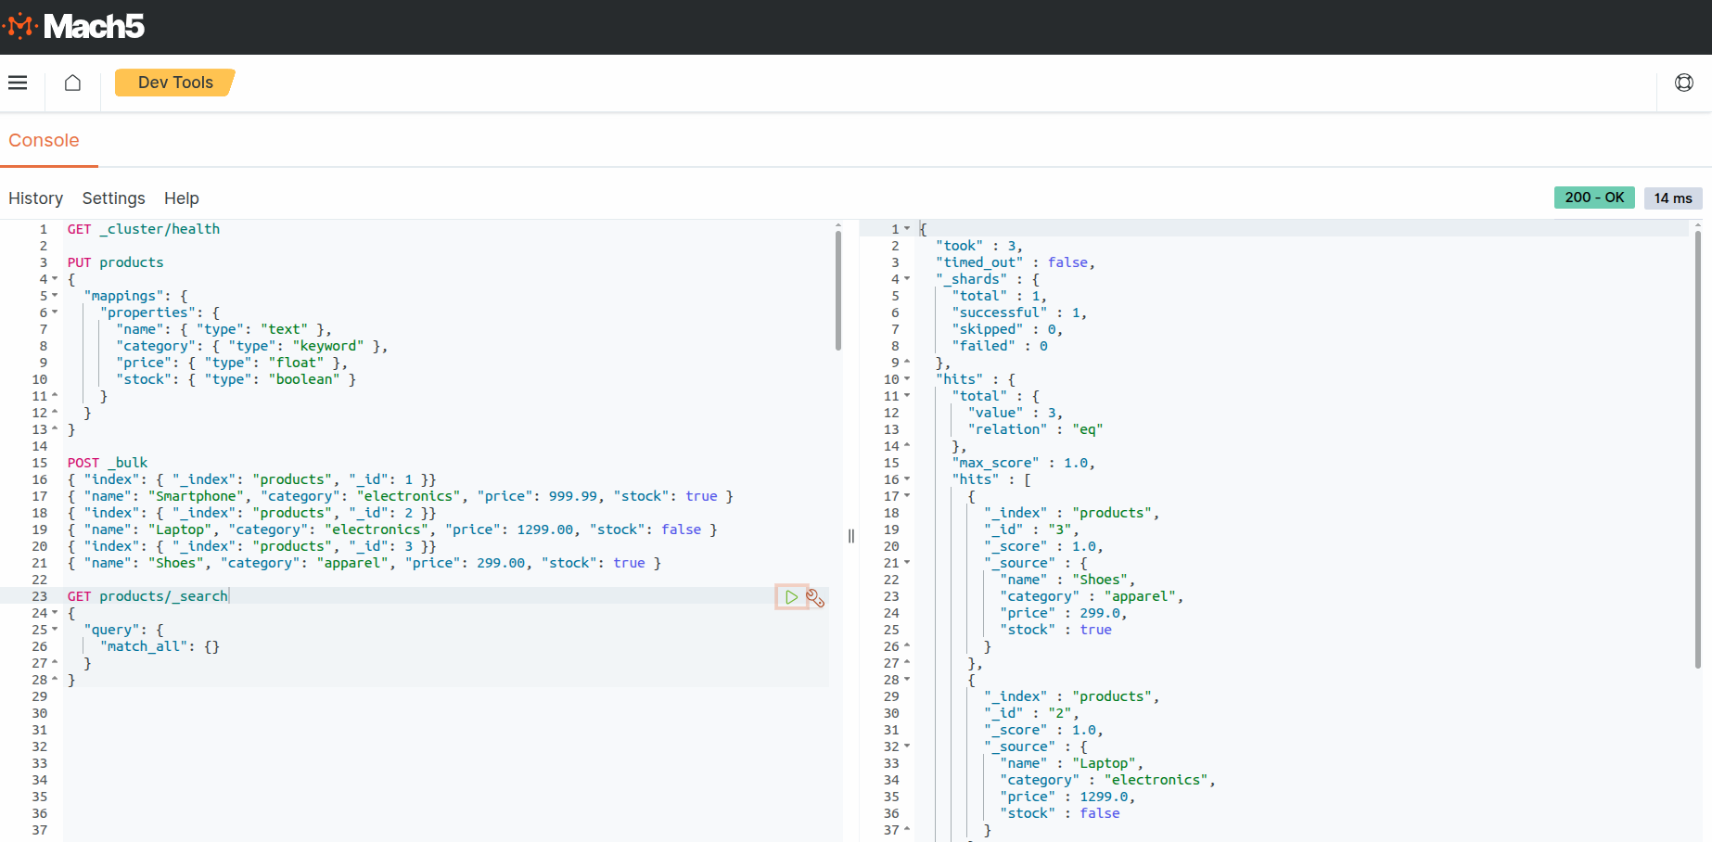Run the products/_search request with play icon
The width and height of the screenshot is (1712, 842).
(791, 597)
